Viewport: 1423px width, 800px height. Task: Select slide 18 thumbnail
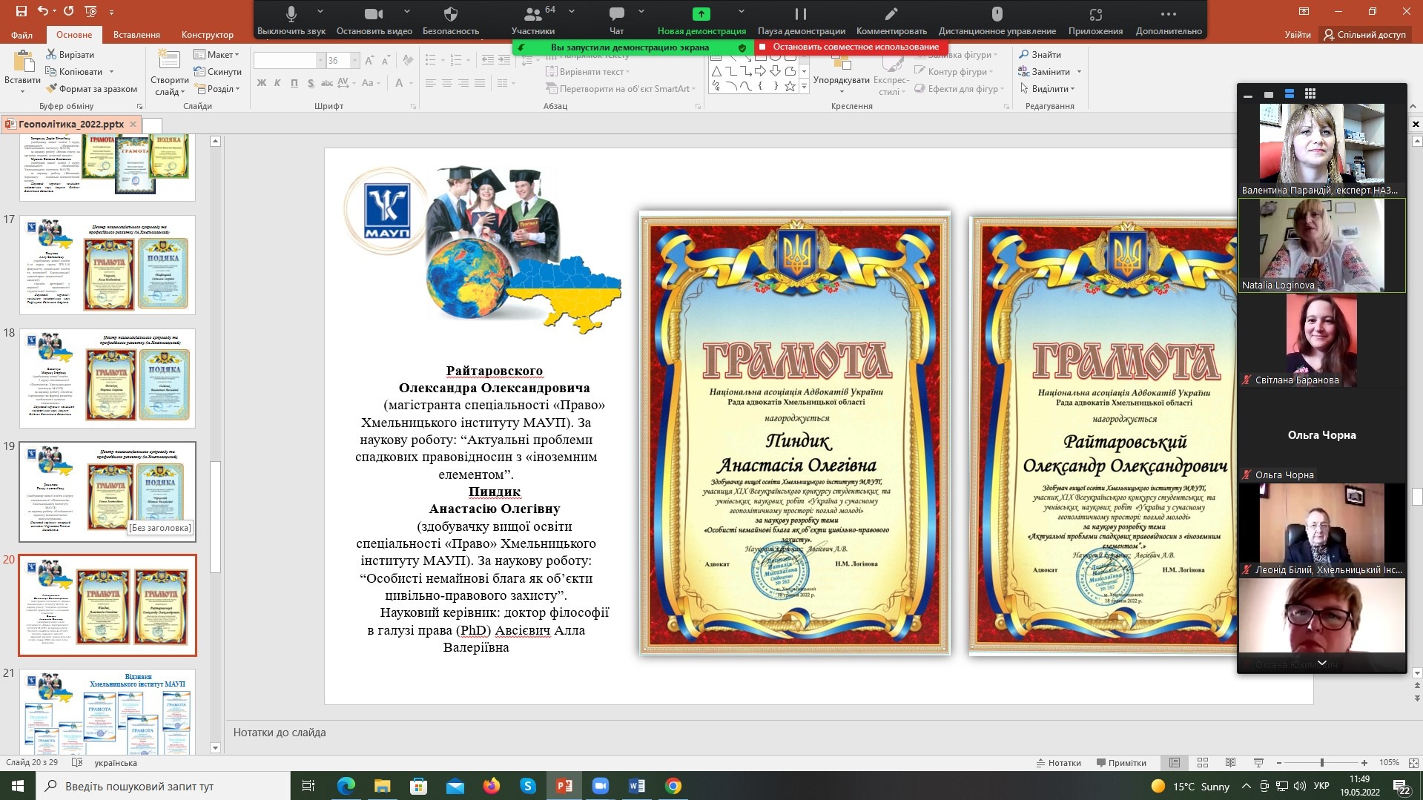[x=108, y=378]
